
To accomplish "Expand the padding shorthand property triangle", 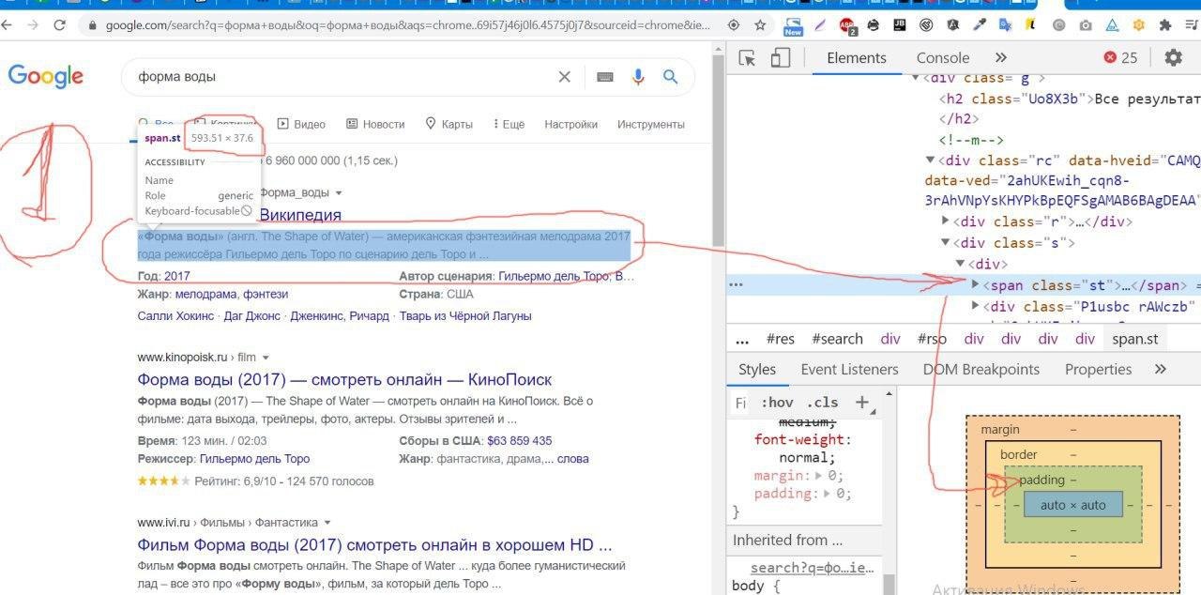I will [x=826, y=494].
